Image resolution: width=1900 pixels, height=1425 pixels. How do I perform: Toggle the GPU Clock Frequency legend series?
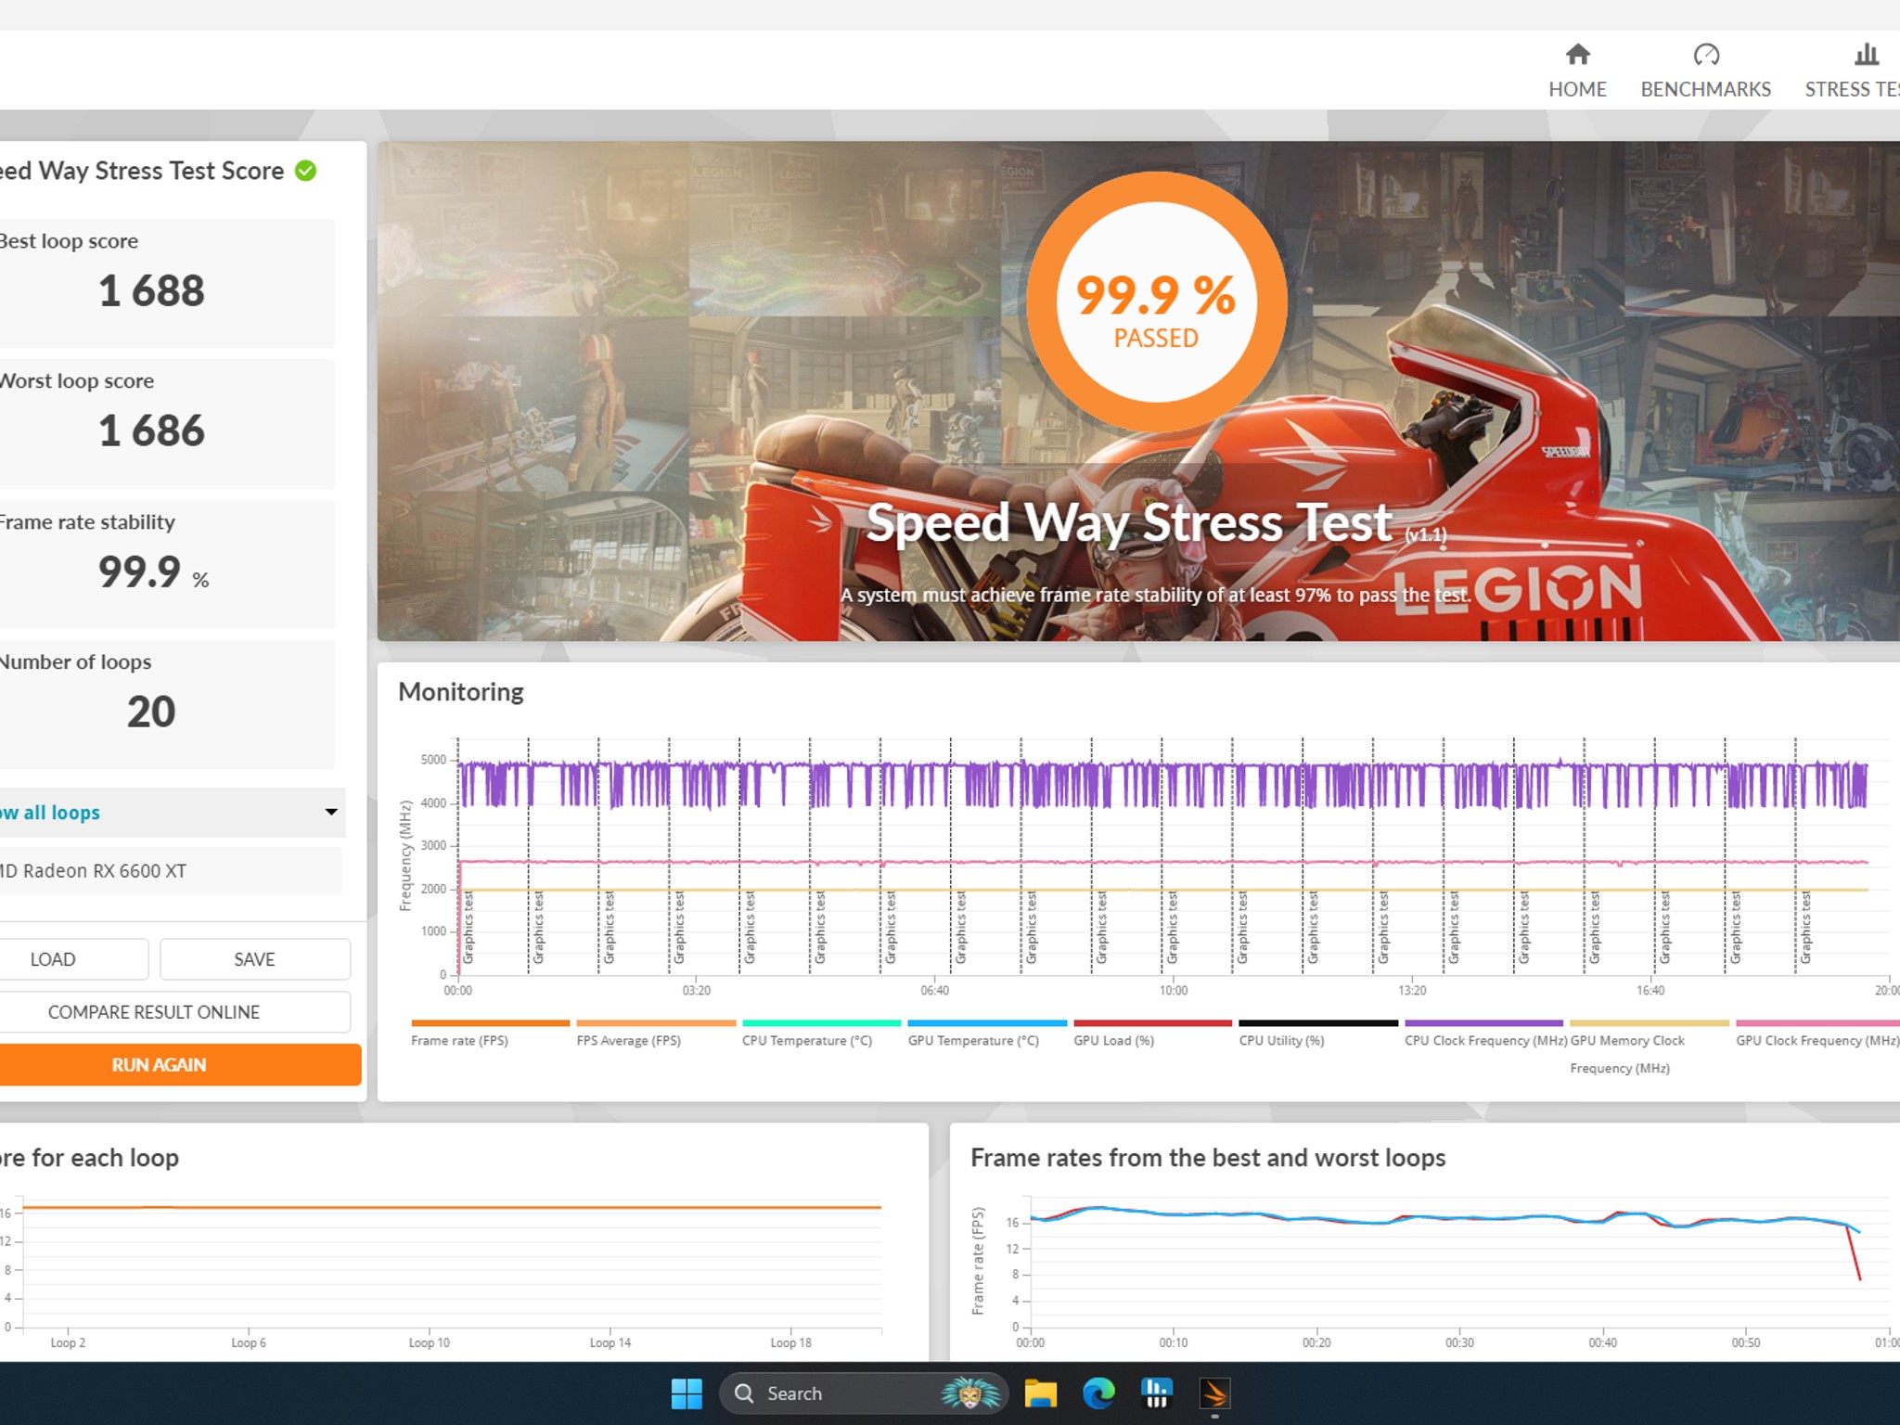click(1817, 1033)
